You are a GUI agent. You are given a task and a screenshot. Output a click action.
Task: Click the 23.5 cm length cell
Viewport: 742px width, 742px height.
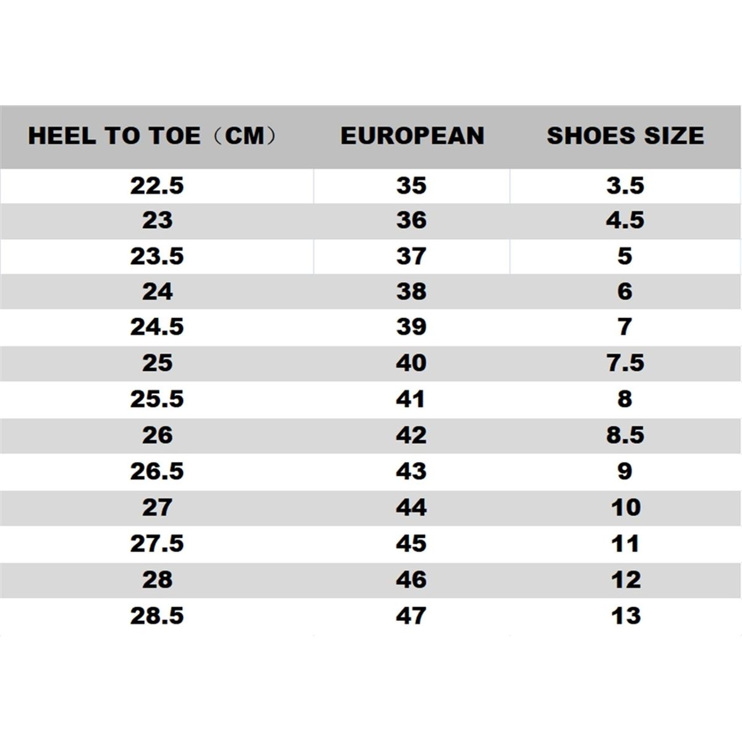point(157,256)
